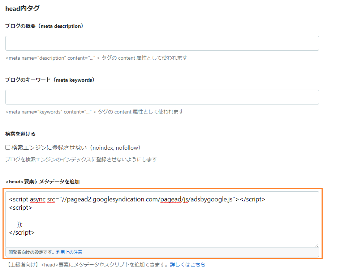
Task: Click the head内タグ heading
Action: pos(22,8)
